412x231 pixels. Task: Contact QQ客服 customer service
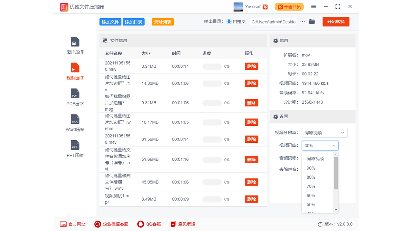[x=149, y=224]
